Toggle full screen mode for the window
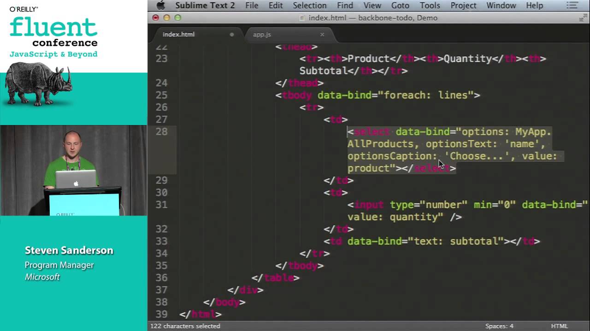 pyautogui.click(x=583, y=18)
